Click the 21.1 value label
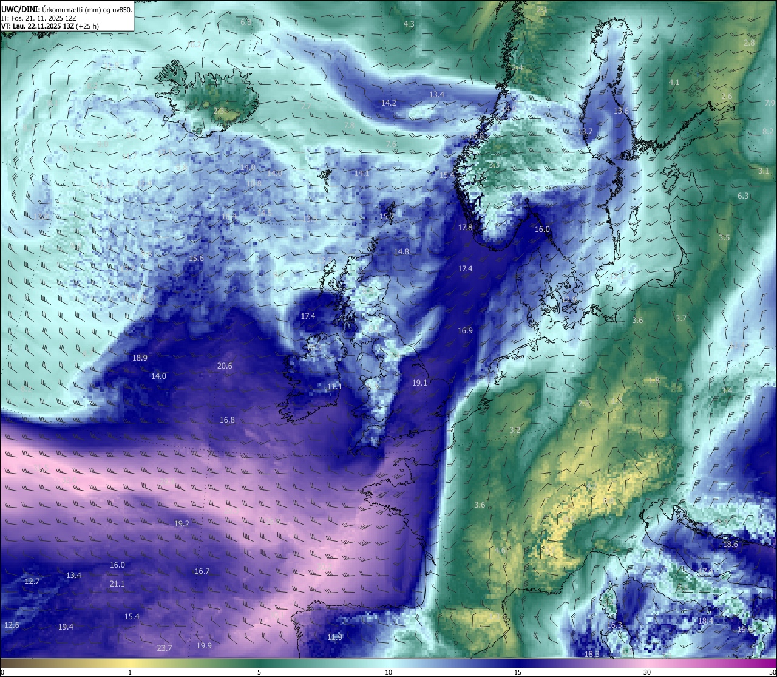 (117, 583)
